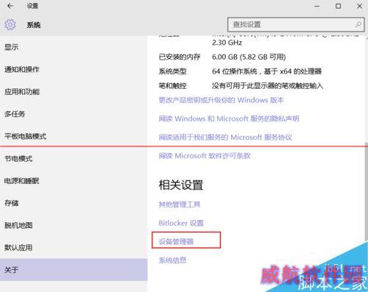Open the Windows 和 Microsoft 隐私声明 link

(x=229, y=118)
